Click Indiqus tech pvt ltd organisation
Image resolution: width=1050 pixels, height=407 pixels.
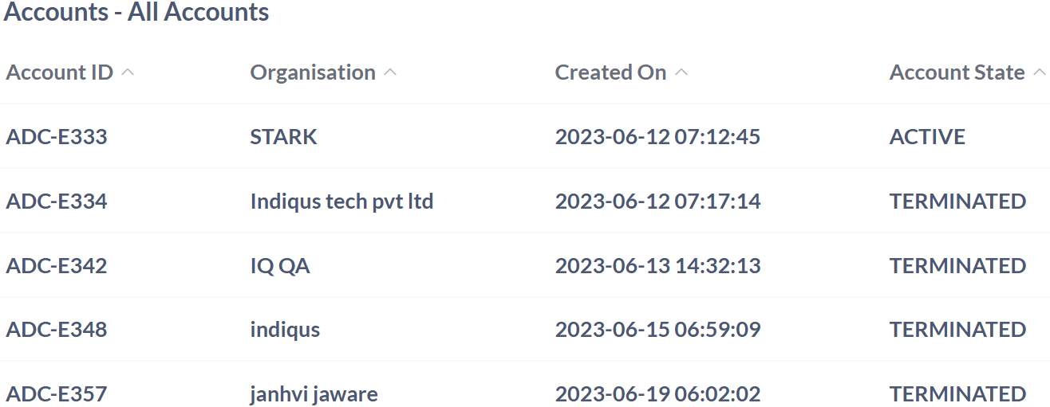[x=341, y=202]
